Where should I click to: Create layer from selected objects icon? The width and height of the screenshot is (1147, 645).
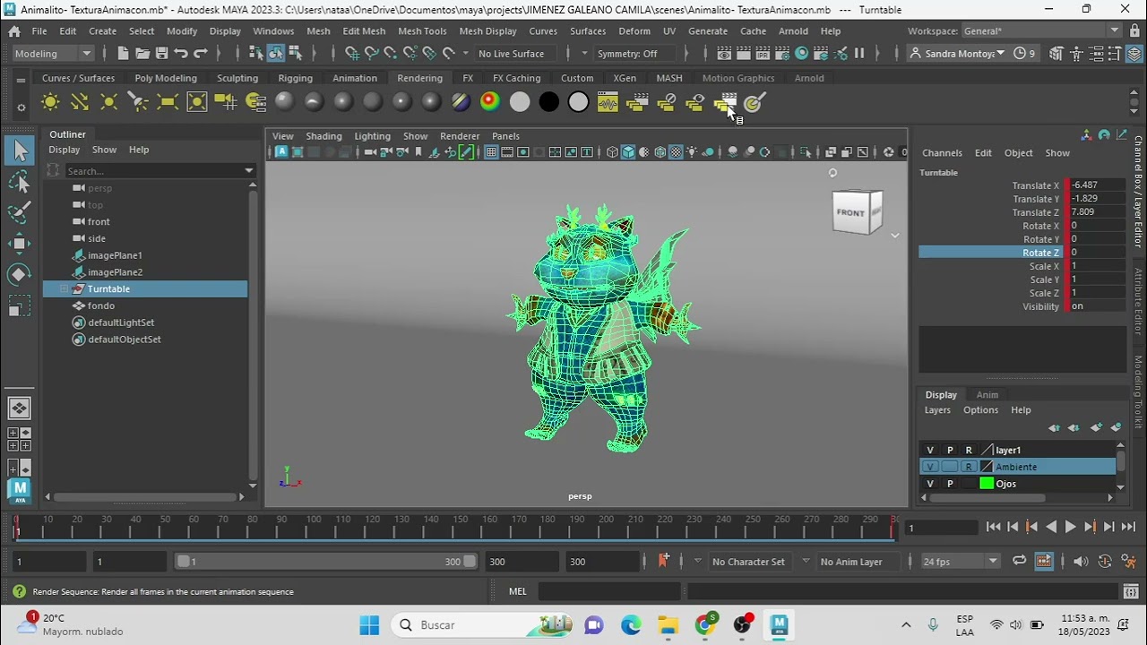[1117, 428]
